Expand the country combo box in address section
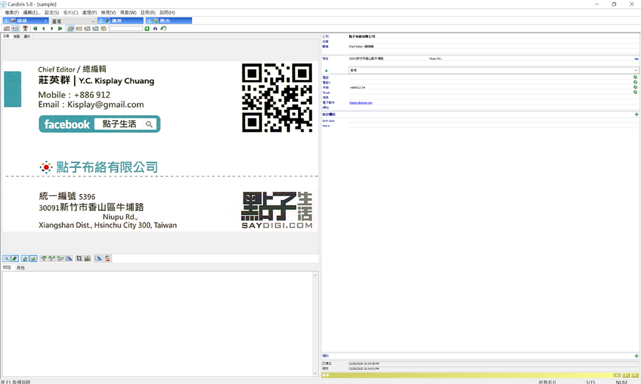This screenshot has height=384, width=641. pyautogui.click(x=636, y=71)
